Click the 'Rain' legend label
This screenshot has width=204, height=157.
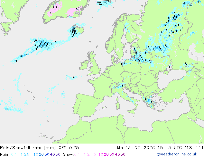[4, 154]
